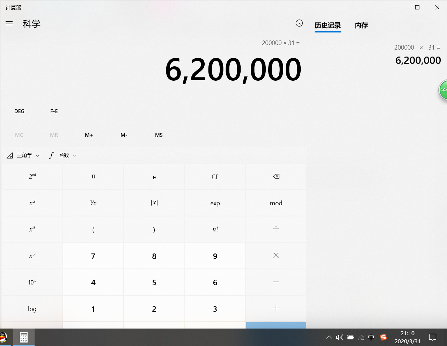
Task: Cube the value with x³
Action: tap(32, 229)
